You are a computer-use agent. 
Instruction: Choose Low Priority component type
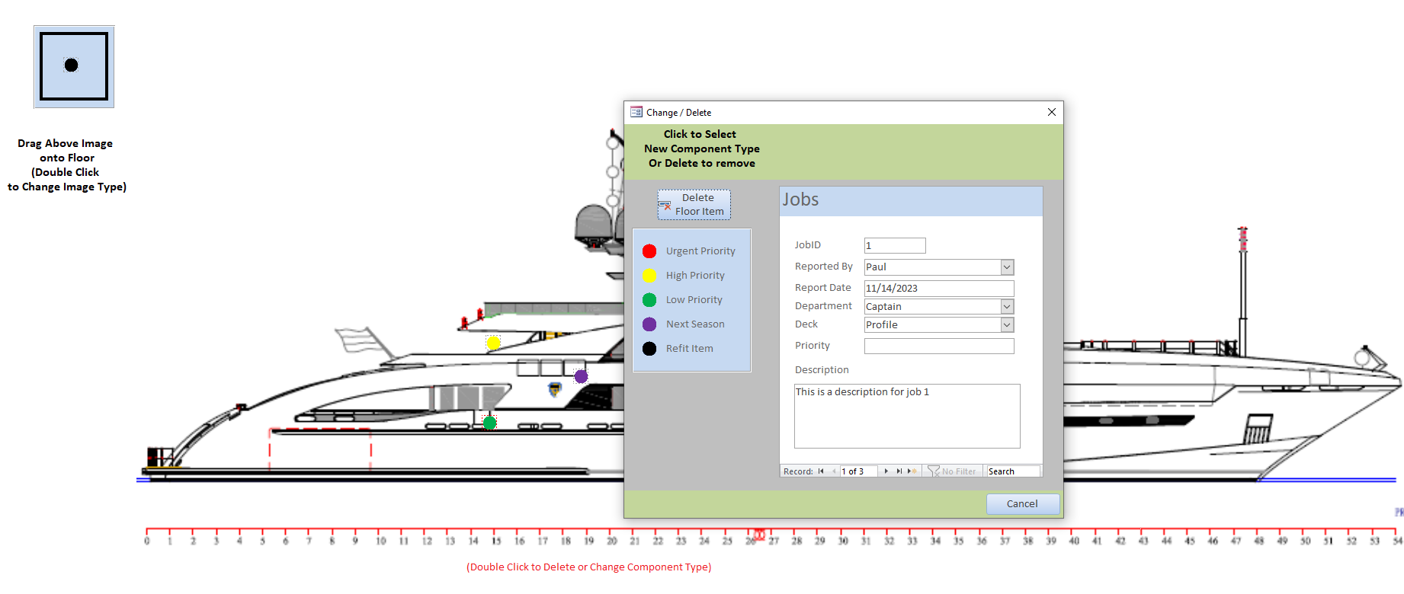tap(649, 300)
